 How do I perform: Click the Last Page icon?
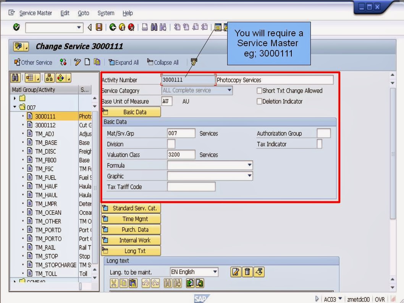pyautogui.click(x=204, y=27)
